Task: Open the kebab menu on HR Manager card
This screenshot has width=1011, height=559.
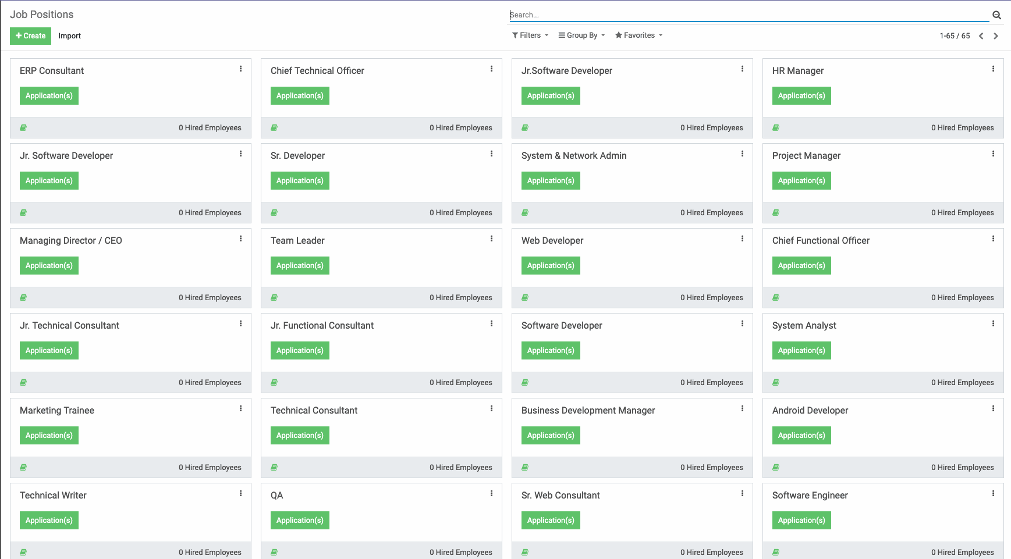Action: (993, 69)
